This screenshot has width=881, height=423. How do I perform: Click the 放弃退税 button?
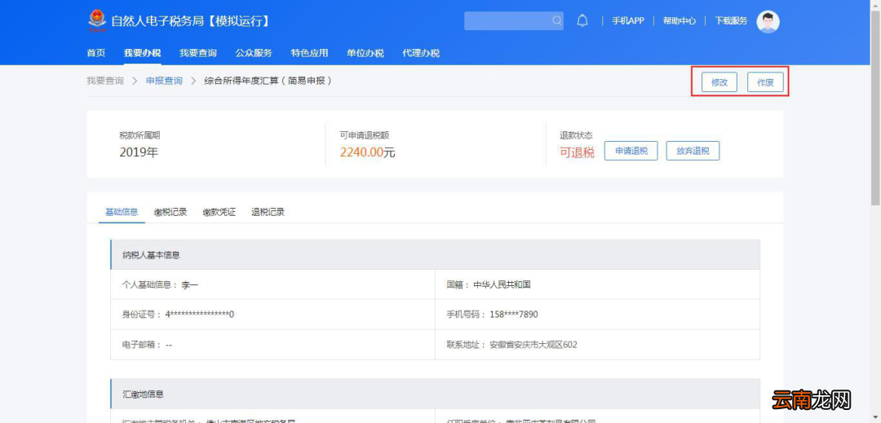(693, 151)
